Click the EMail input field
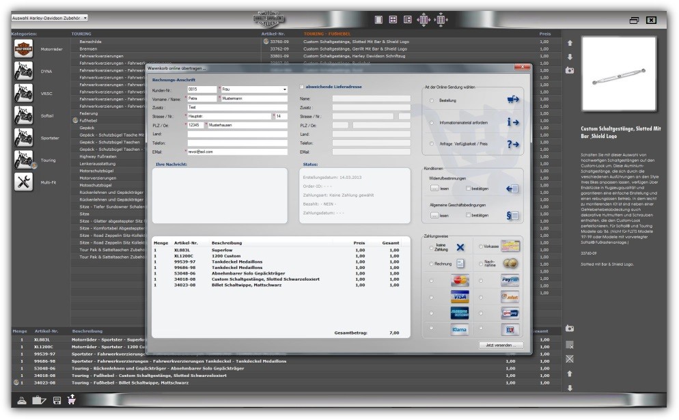The image size is (679, 420). (237, 152)
